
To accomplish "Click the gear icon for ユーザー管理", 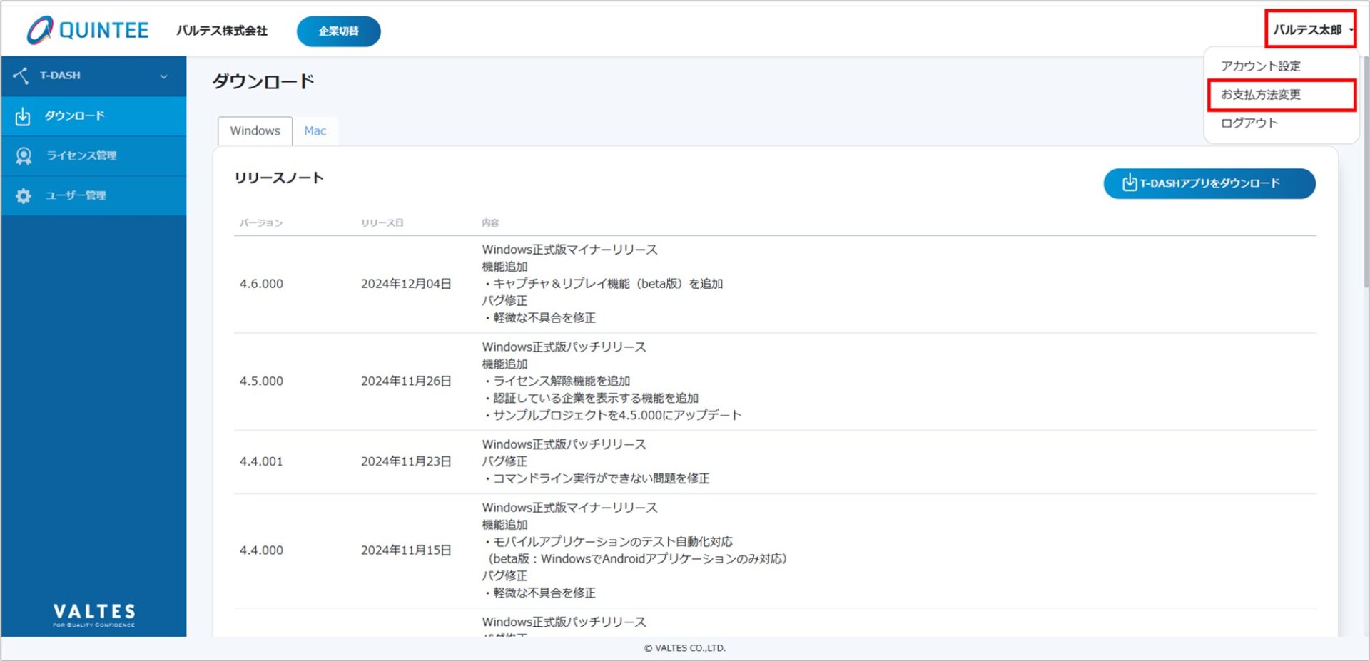I will (24, 195).
